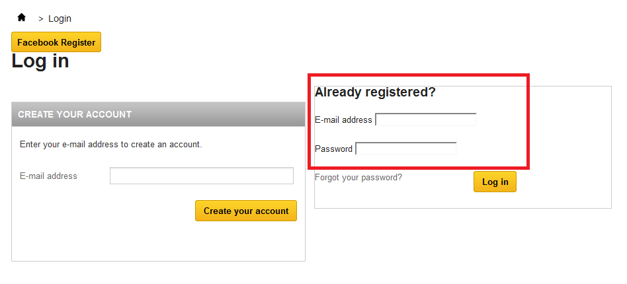Open the Forgot your password link
Image resolution: width=627 pixels, height=284 pixels.
(358, 178)
